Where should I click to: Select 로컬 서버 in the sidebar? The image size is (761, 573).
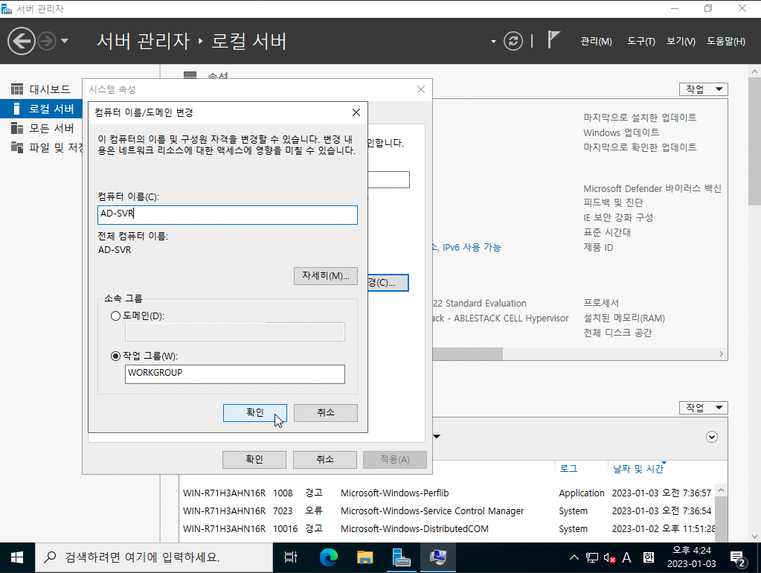pos(41,109)
